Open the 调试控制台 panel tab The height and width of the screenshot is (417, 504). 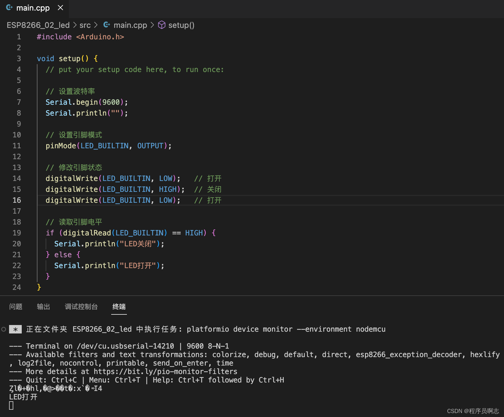point(81,307)
